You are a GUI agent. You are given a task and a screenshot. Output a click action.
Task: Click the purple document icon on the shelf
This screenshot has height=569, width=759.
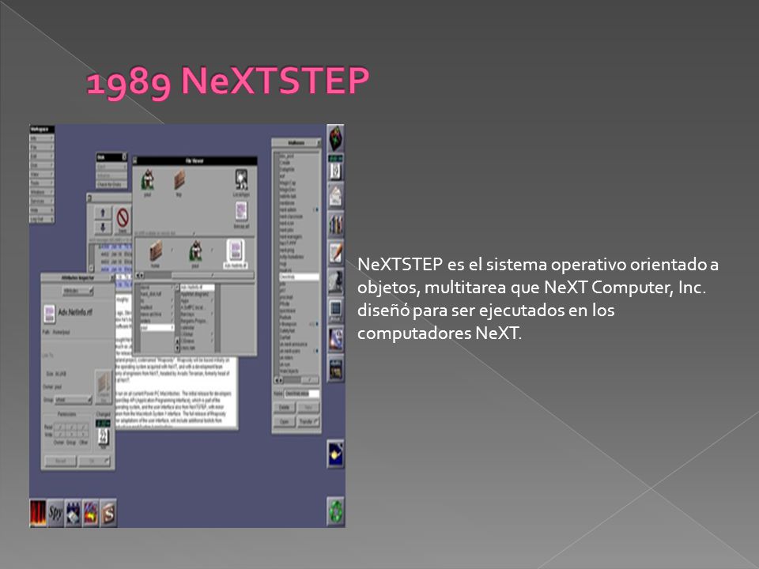pyautogui.click(x=241, y=212)
